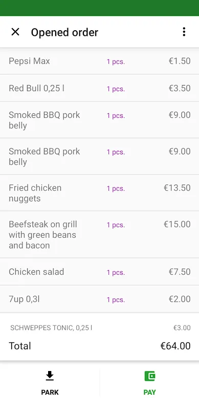Close the opened order with X icon
This screenshot has height=410, width=199.
[15, 32]
